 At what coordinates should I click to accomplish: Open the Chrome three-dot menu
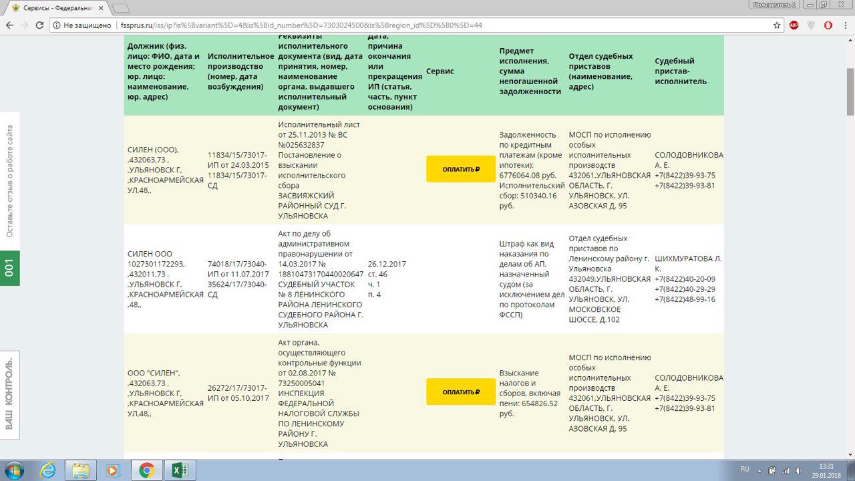coord(845,25)
